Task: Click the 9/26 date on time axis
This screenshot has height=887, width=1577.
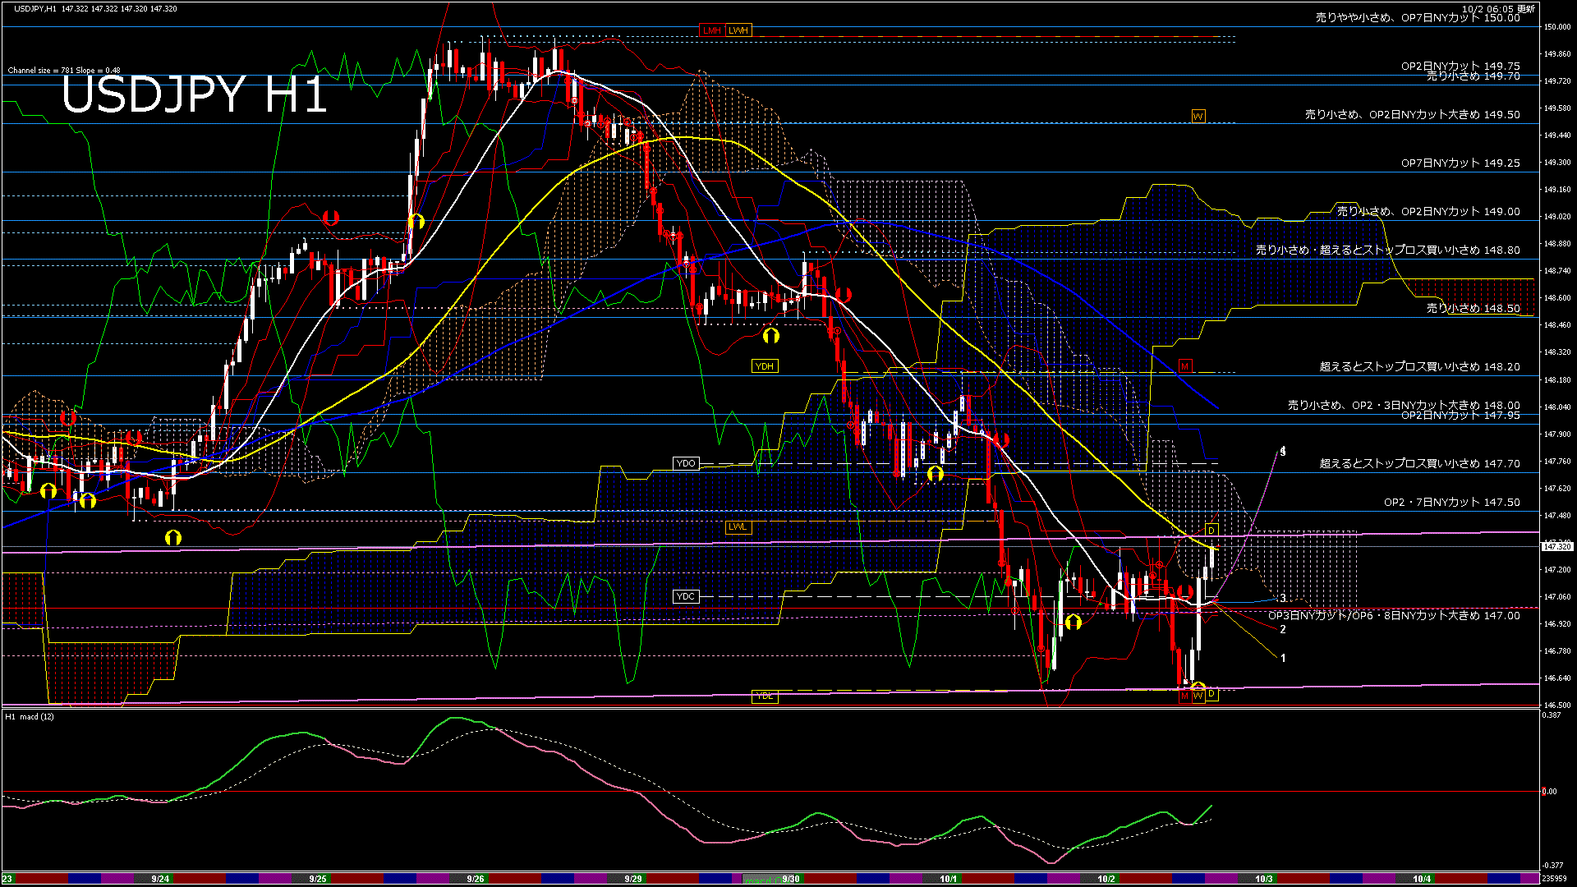Action: (x=476, y=879)
